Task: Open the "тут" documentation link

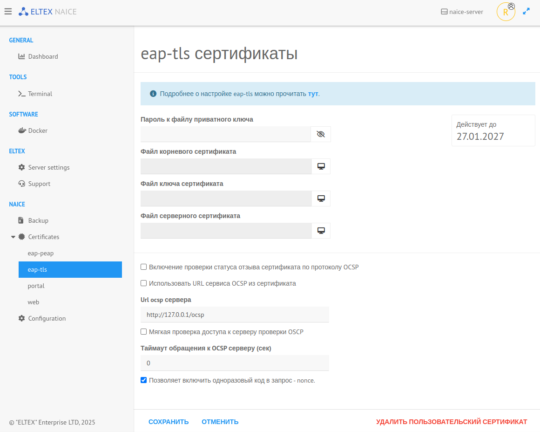Action: [x=313, y=94]
